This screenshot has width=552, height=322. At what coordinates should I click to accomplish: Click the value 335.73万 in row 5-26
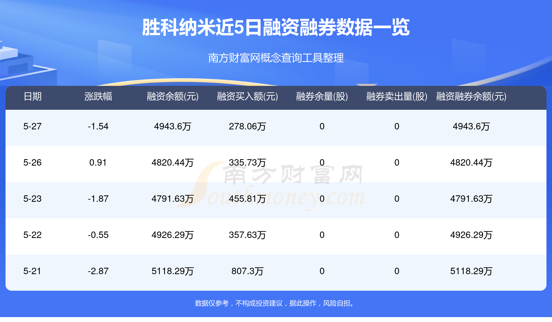[247, 163]
